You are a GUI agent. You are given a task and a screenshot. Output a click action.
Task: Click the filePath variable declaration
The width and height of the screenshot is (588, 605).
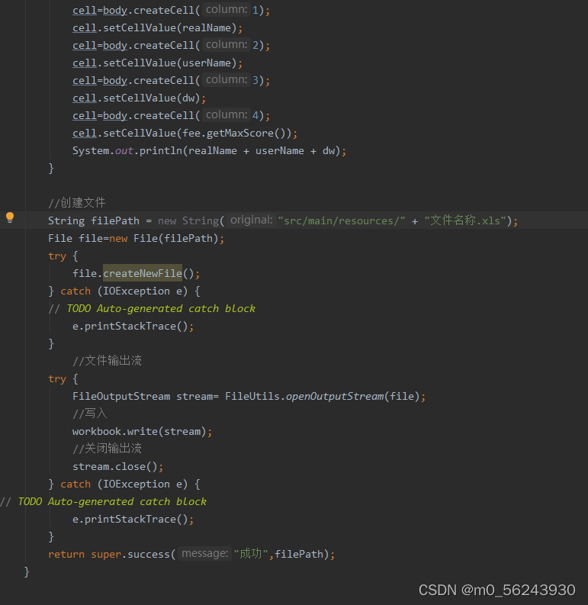coord(115,220)
